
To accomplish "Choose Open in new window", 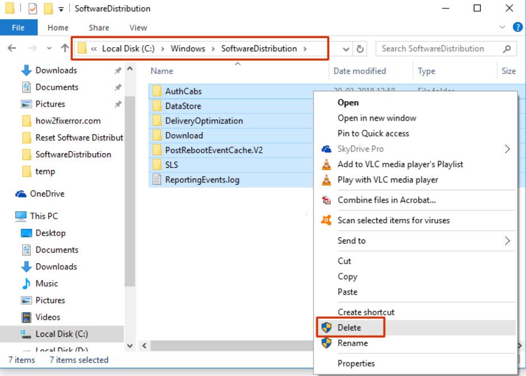I will [377, 118].
